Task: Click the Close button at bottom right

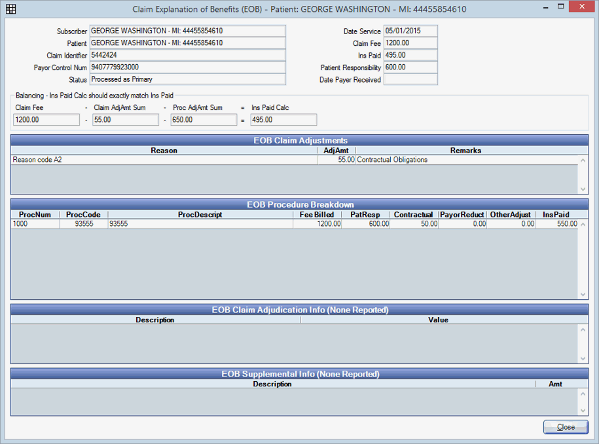Action: coord(565,427)
